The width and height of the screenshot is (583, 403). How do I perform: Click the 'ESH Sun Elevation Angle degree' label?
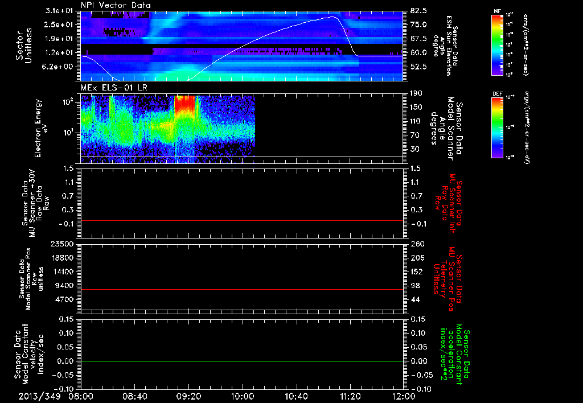(x=446, y=46)
